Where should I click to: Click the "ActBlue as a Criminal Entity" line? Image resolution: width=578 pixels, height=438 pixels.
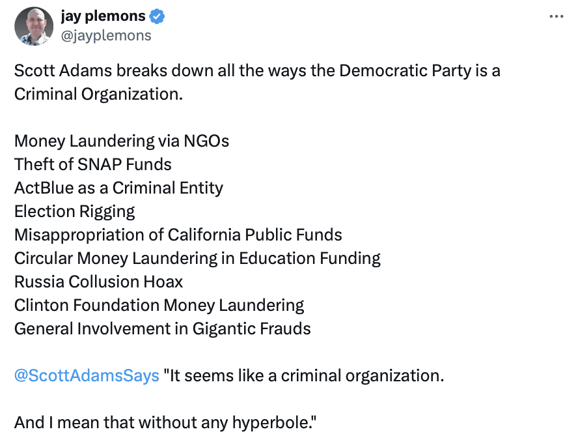tap(118, 188)
